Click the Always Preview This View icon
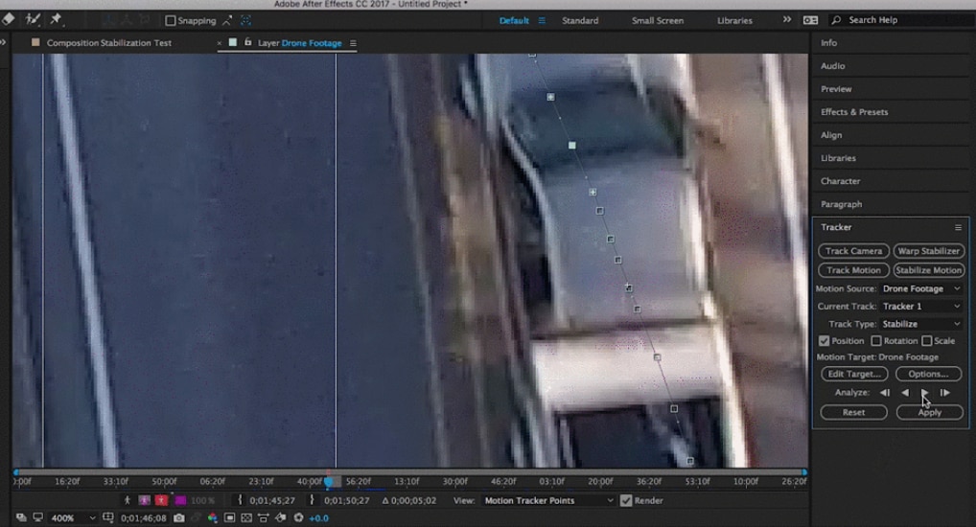Screen dimensions: 976x527 (x=20, y=517)
